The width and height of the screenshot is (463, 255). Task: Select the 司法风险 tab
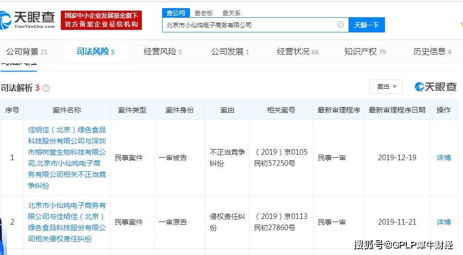pyautogui.click(x=95, y=51)
